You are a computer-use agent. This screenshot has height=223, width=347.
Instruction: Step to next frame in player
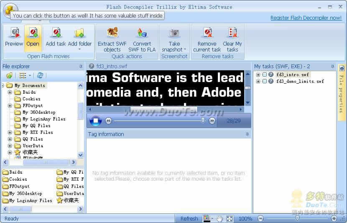click(x=212, y=120)
